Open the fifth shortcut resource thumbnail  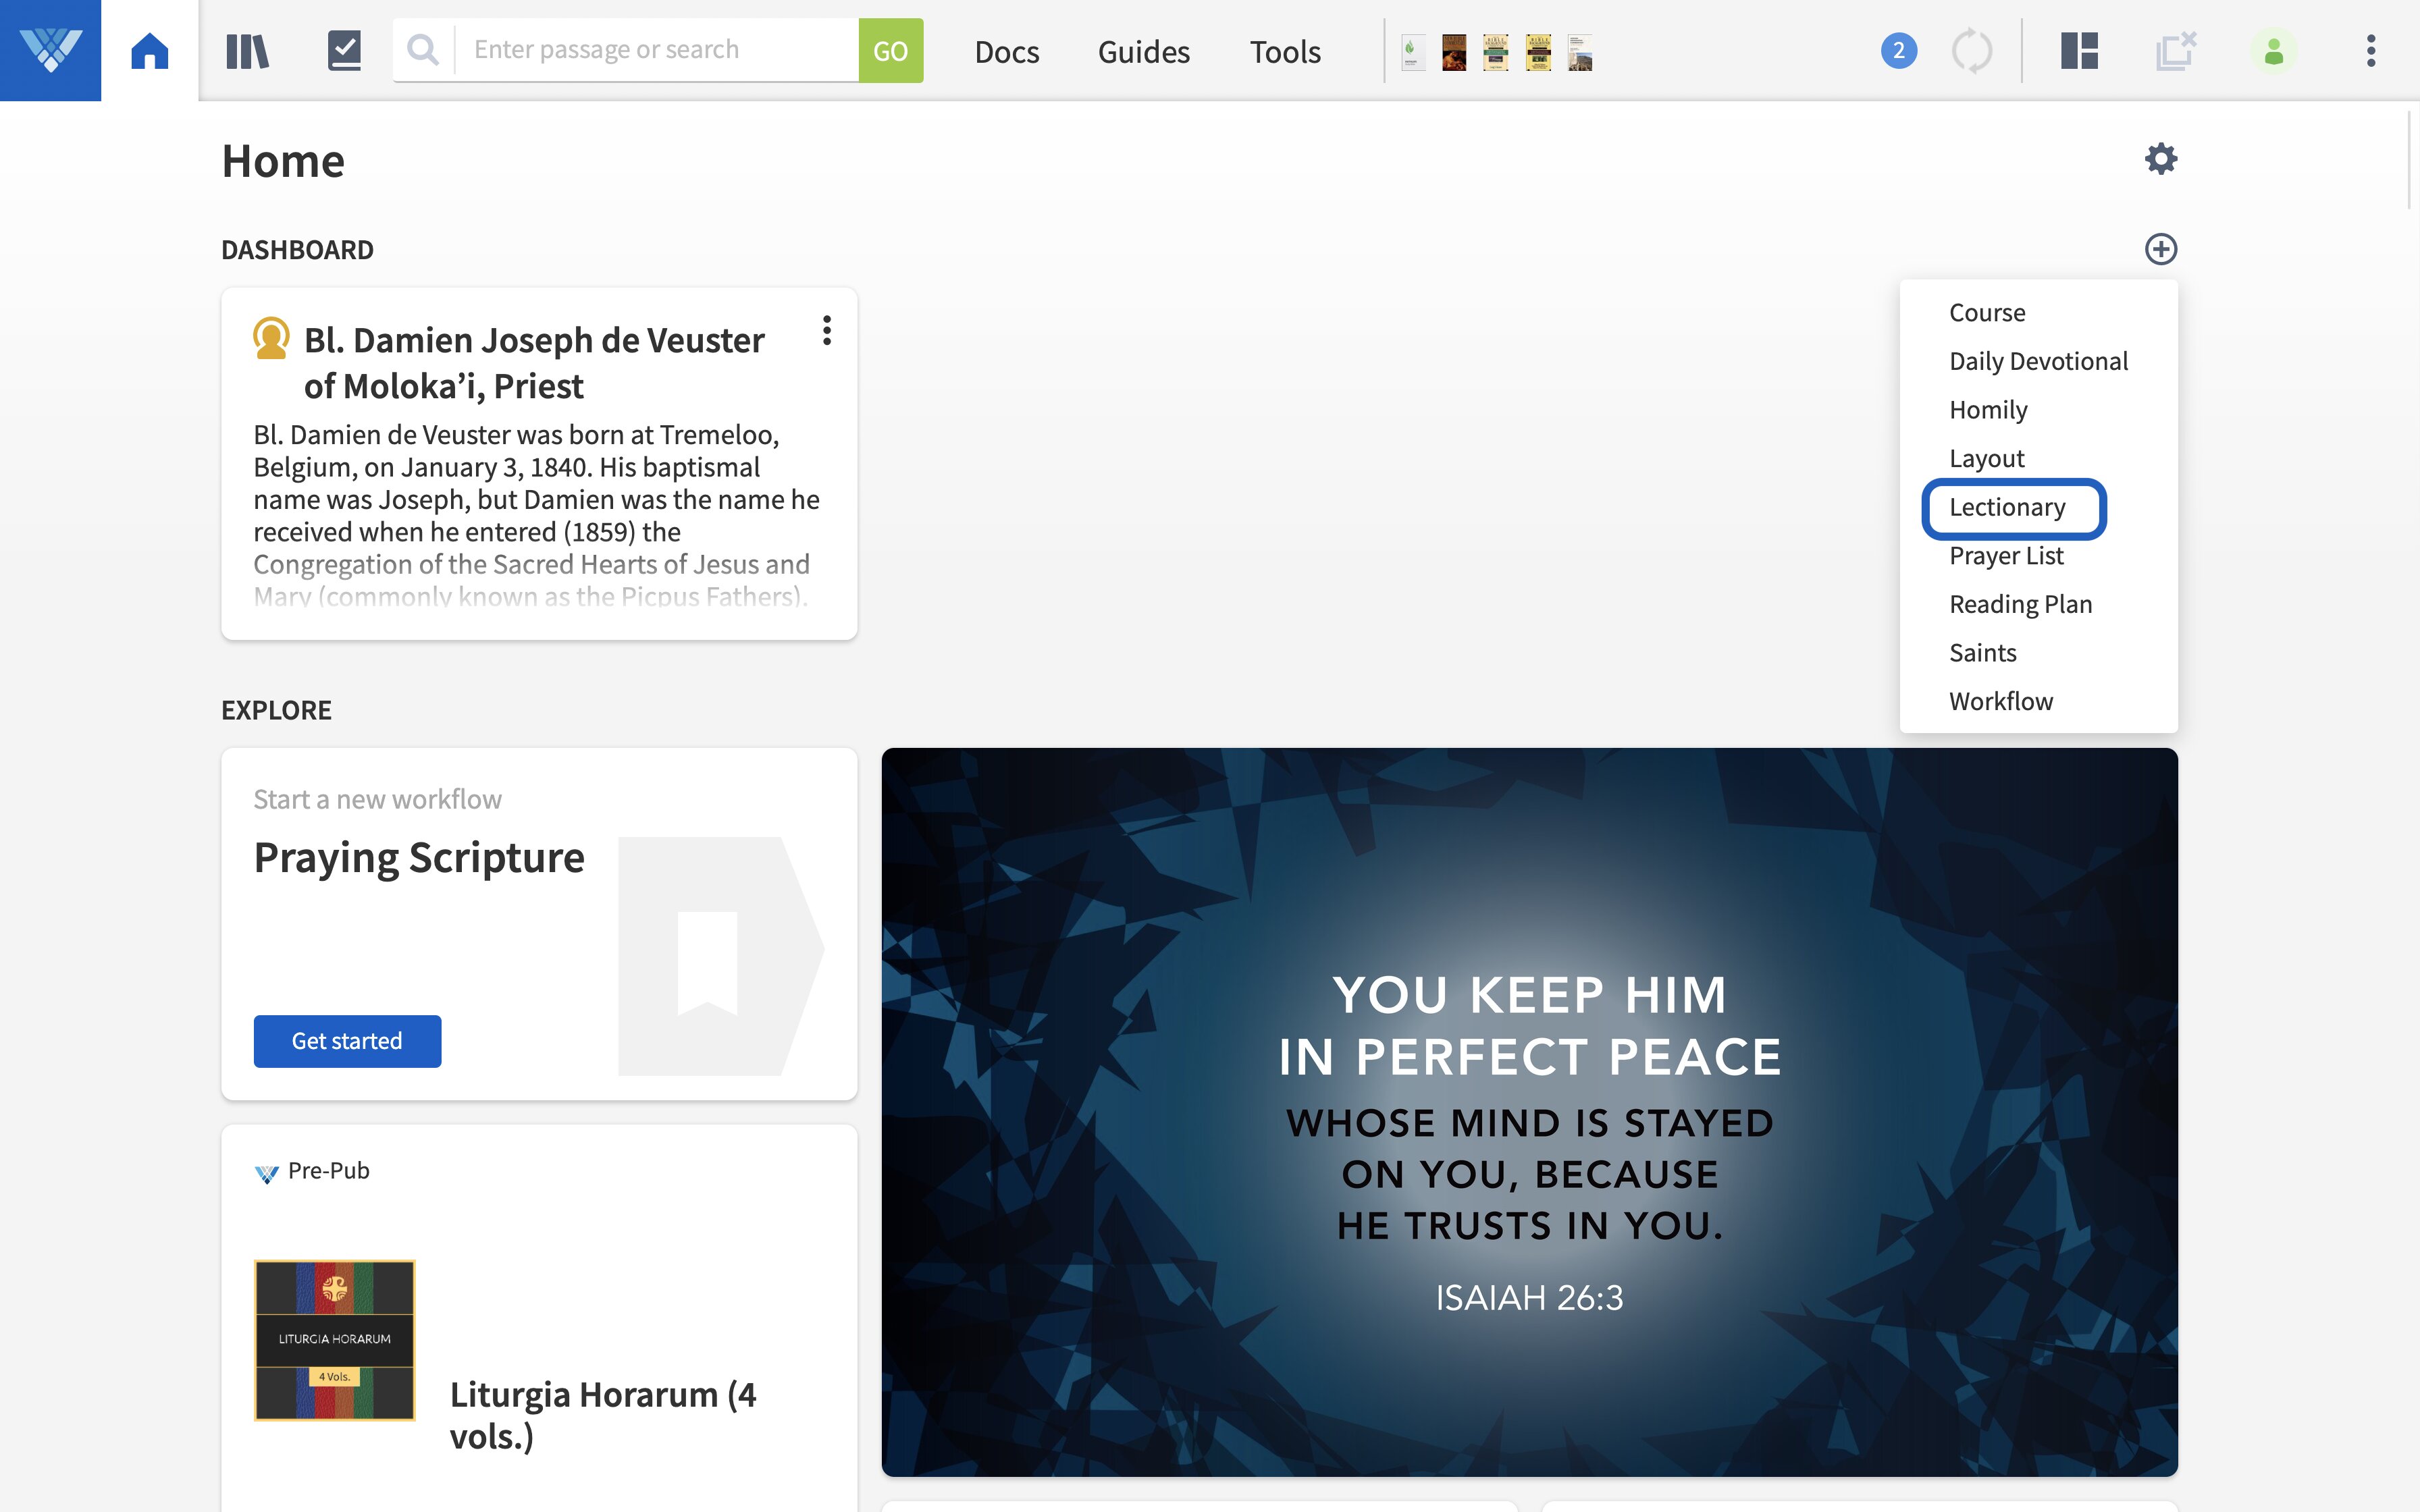click(x=1580, y=52)
